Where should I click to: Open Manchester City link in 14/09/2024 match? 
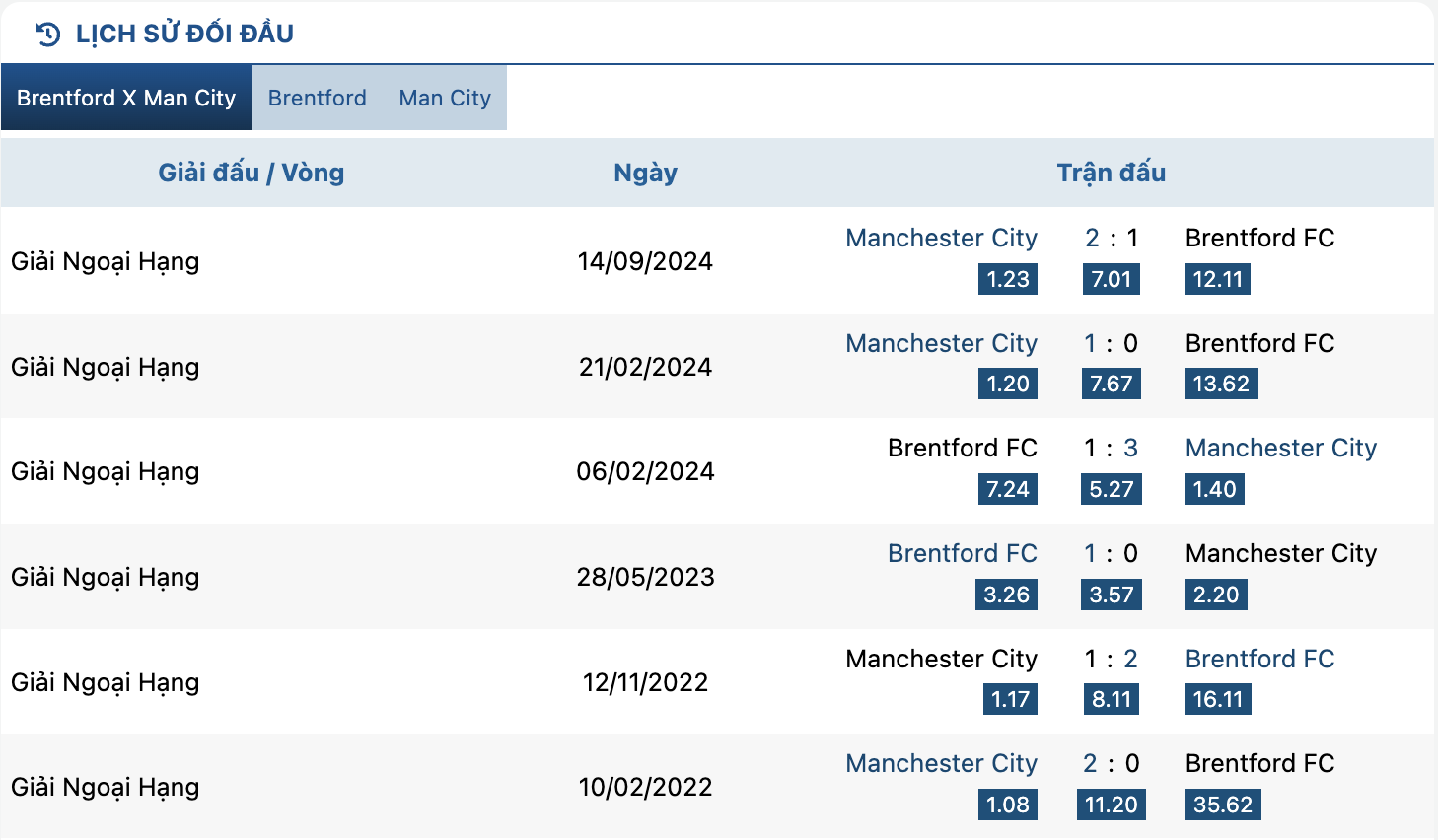941,238
